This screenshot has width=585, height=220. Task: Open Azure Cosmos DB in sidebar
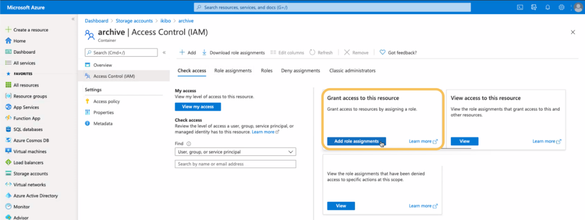pyautogui.click(x=31, y=140)
